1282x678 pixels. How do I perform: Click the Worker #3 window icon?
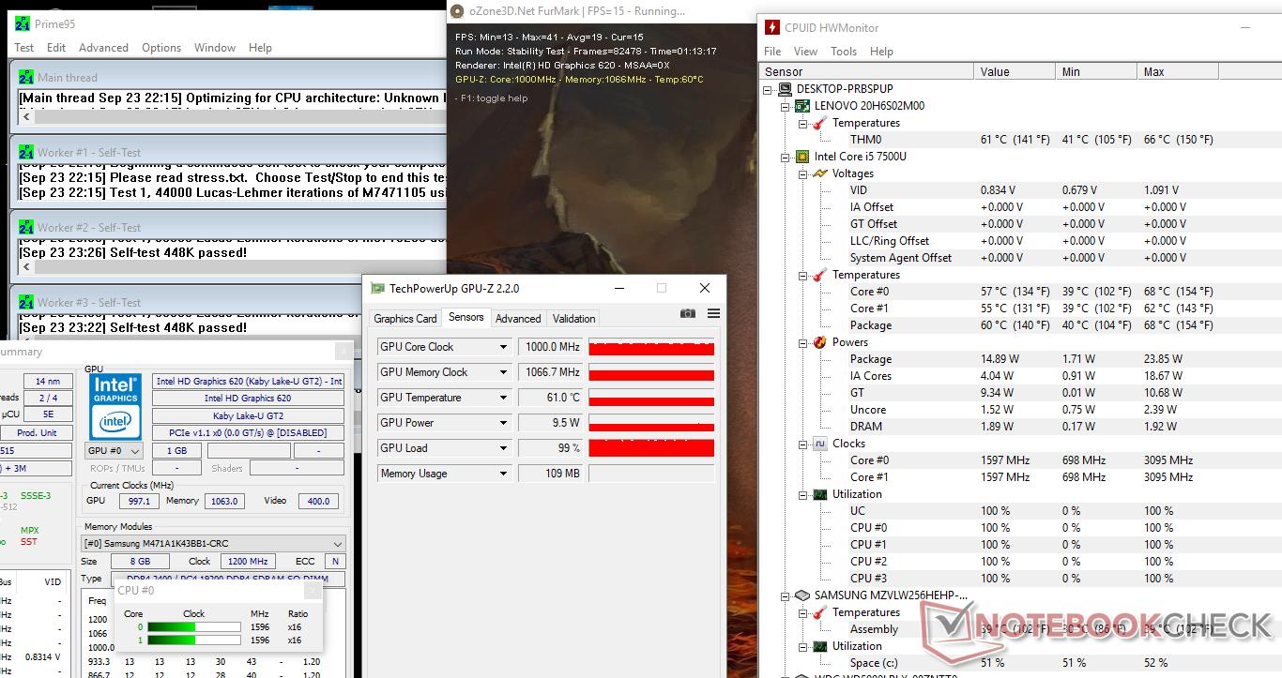tap(26, 303)
